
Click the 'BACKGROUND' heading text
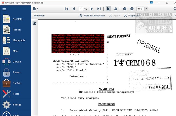106,104
